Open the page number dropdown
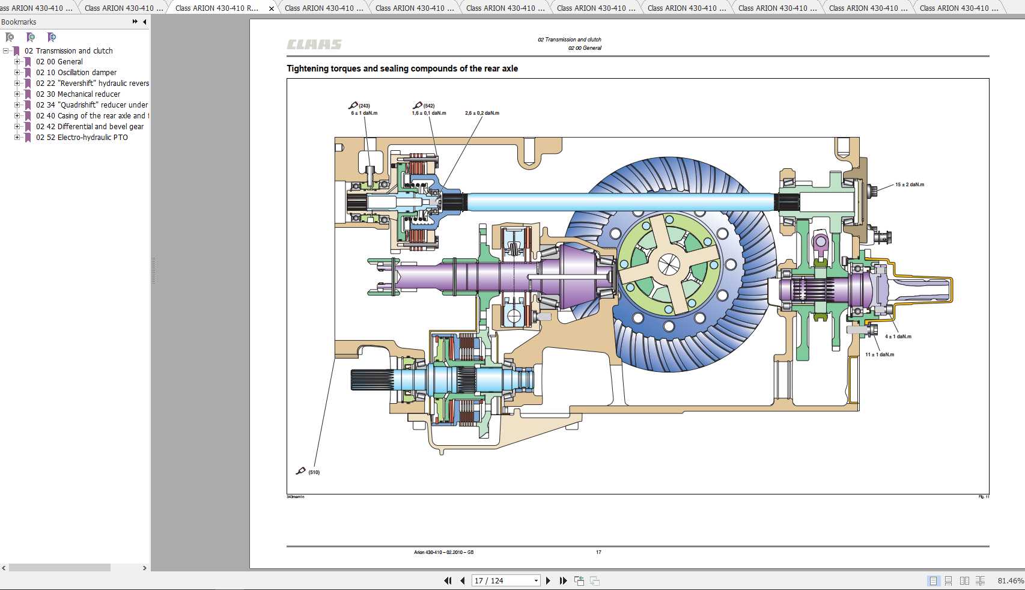 [536, 580]
